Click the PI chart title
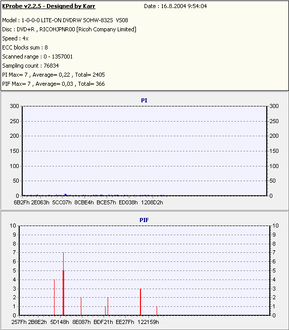The height and width of the screenshot is (330, 289). click(144, 100)
